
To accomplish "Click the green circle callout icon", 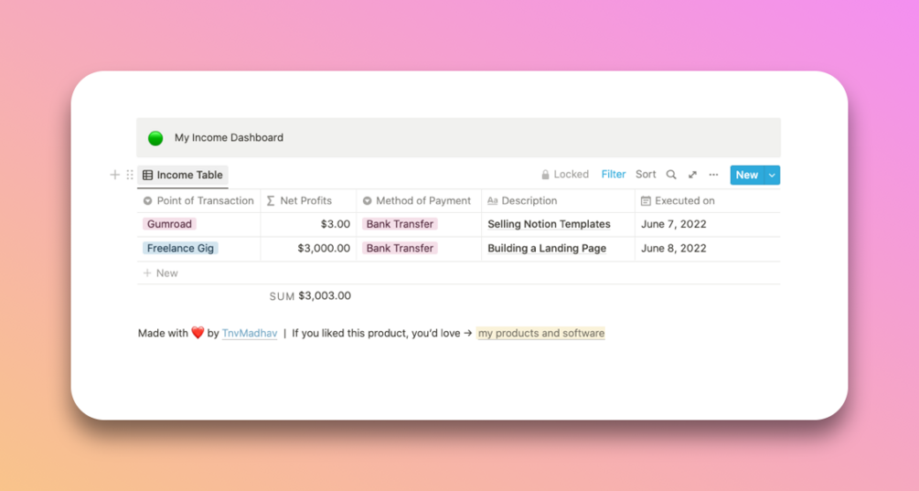I will 155,138.
